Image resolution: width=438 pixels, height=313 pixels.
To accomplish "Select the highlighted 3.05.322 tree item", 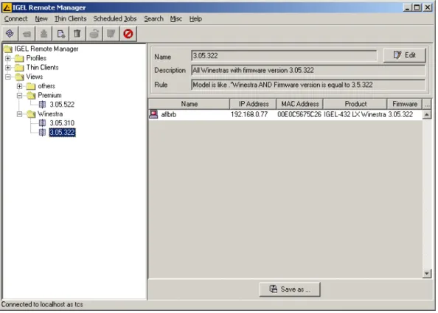I will coord(62,133).
